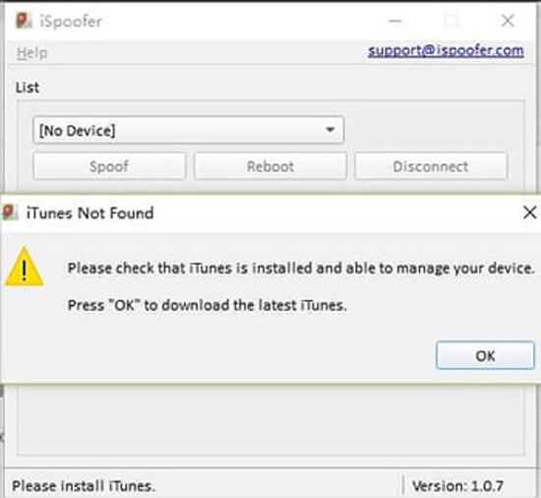Minimize the iSpoofer window
541x498 pixels.
(x=395, y=21)
